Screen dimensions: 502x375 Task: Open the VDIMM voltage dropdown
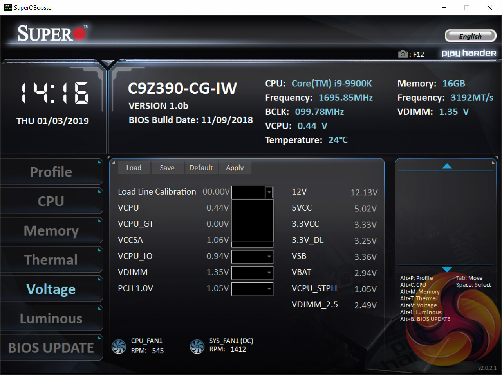click(x=253, y=273)
